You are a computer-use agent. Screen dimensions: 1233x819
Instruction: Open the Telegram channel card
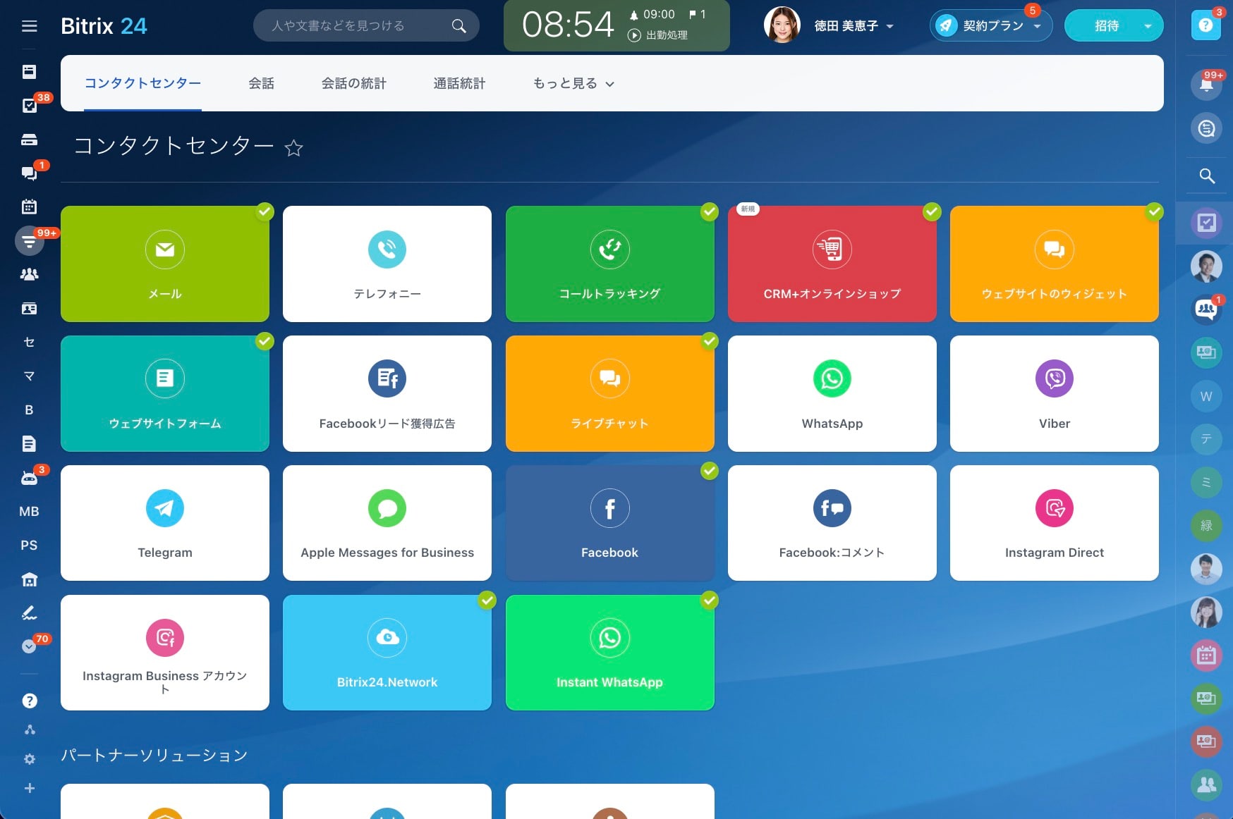coord(165,523)
